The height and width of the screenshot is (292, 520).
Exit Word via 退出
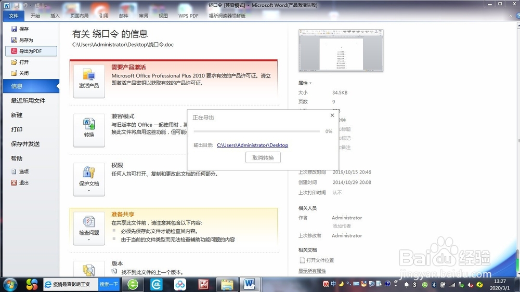(x=20, y=182)
